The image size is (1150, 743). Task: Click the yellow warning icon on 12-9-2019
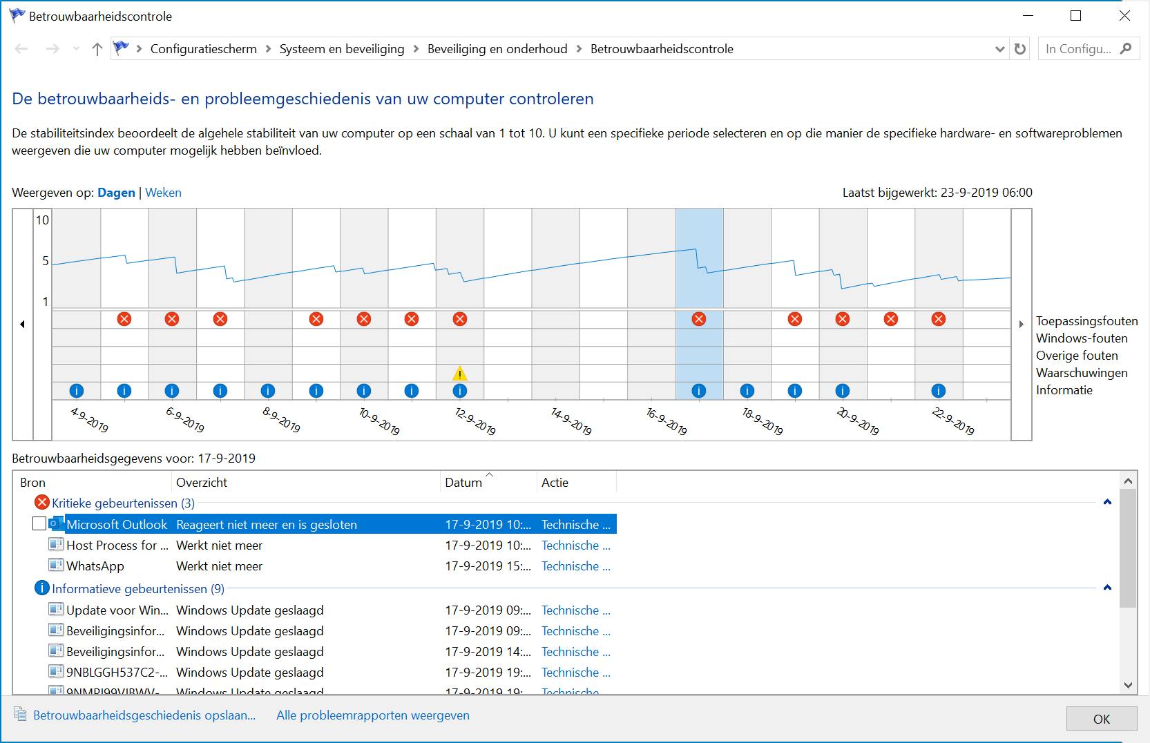[x=460, y=374]
